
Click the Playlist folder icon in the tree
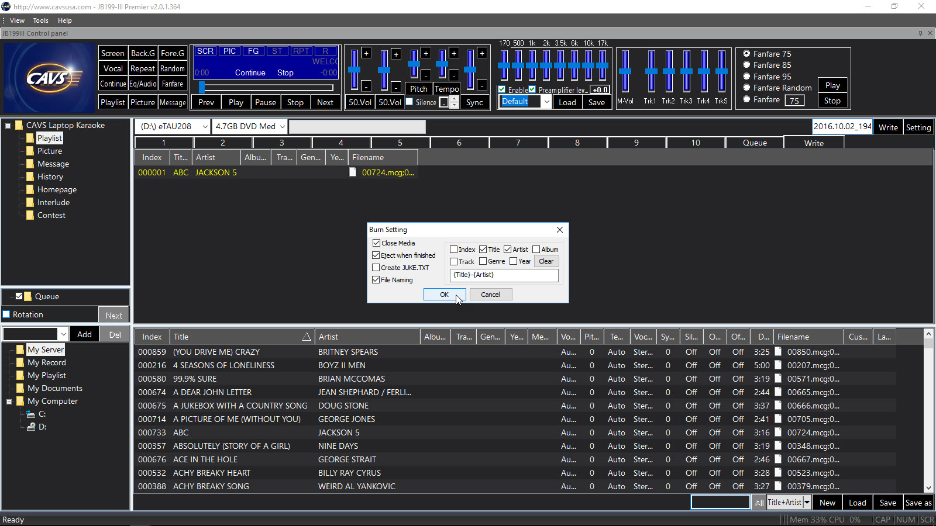coord(30,138)
